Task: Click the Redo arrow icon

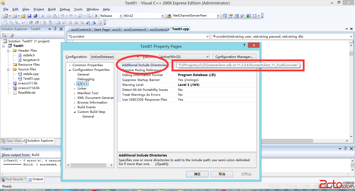Action: point(71,16)
